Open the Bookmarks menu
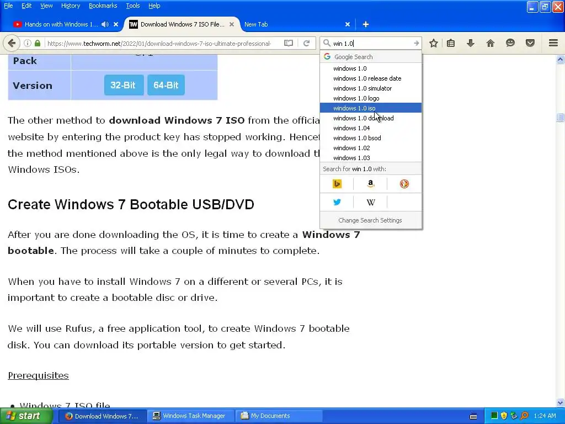 coord(103,6)
